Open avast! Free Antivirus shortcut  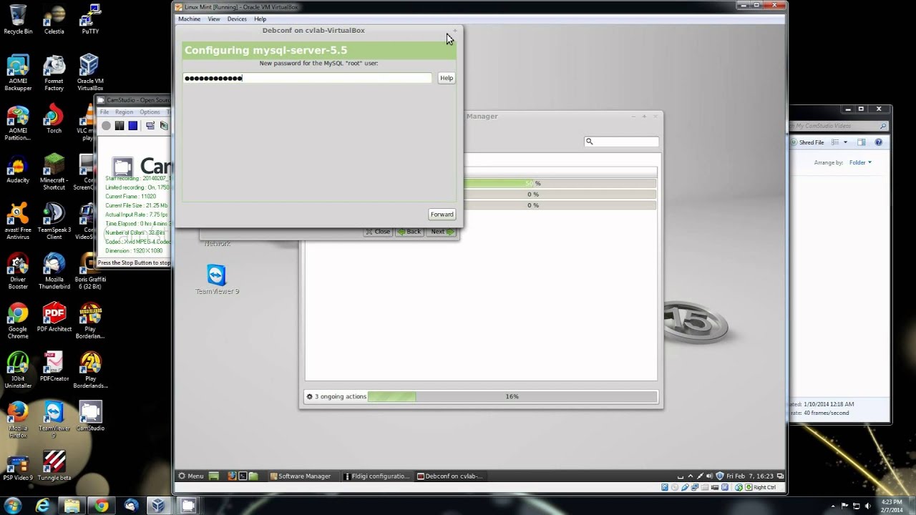18,221
